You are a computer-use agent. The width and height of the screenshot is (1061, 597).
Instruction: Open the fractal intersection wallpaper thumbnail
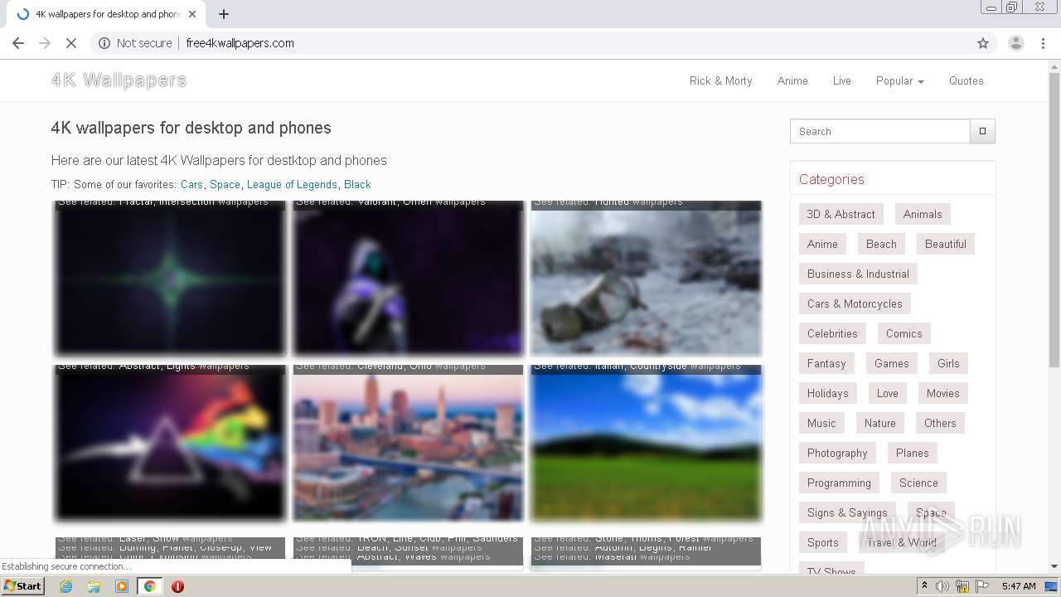(170, 278)
